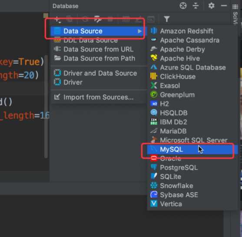Click the data source properties wrench icon
Screen dimensions: 242x237
(98, 19)
